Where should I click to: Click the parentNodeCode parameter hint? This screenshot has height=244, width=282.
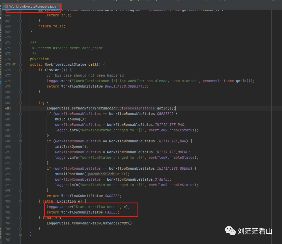(x=102, y=174)
